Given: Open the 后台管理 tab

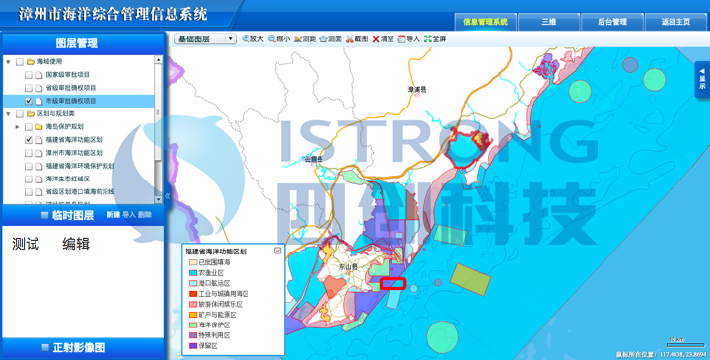Looking at the screenshot, I should pyautogui.click(x=612, y=22).
